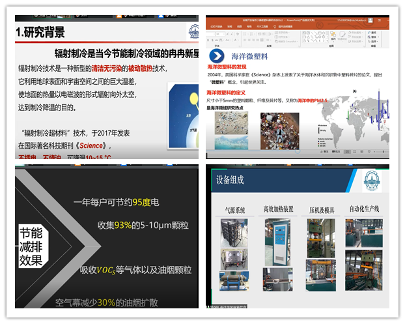Open Shape Outline options
The height and width of the screenshot is (324, 405).
tap(356, 37)
